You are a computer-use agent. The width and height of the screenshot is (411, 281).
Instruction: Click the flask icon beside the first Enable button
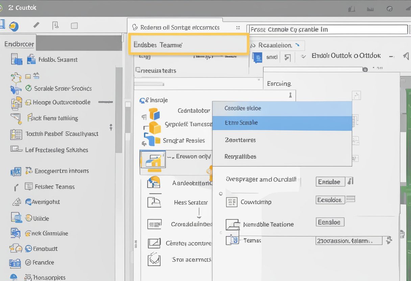(x=351, y=182)
